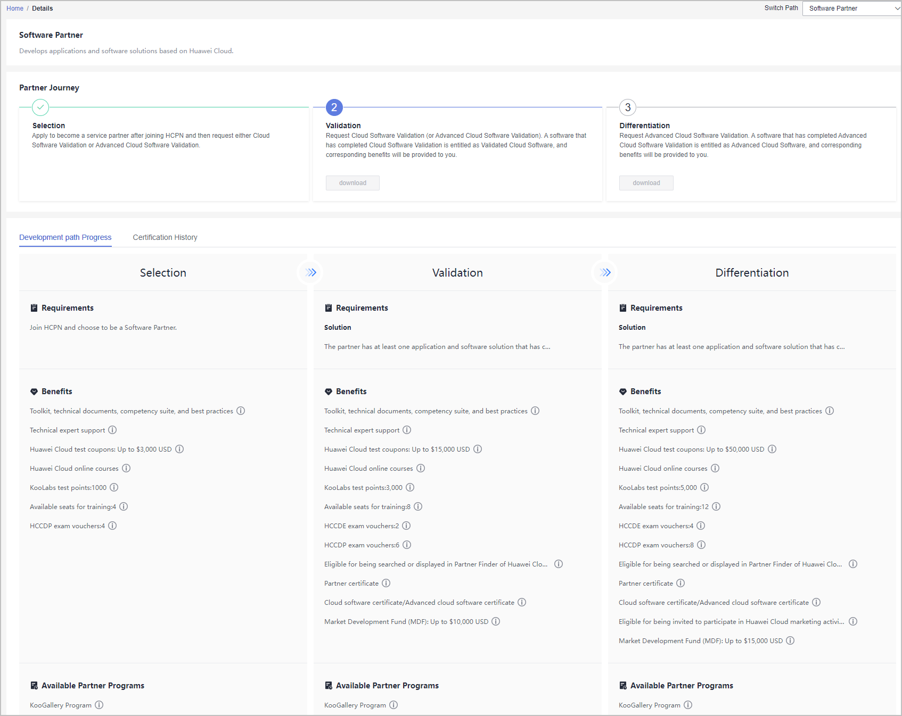Show info for HCCDP exam vouchers:8
The height and width of the screenshot is (716, 902).
pos(701,545)
